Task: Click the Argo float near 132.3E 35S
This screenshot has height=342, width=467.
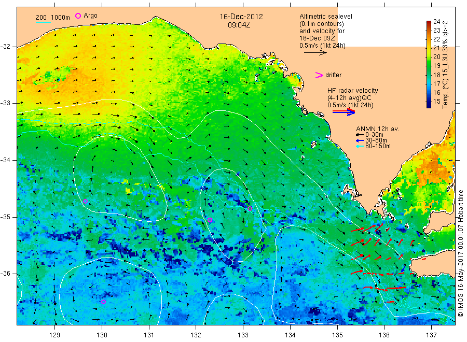Action: [x=210, y=220]
